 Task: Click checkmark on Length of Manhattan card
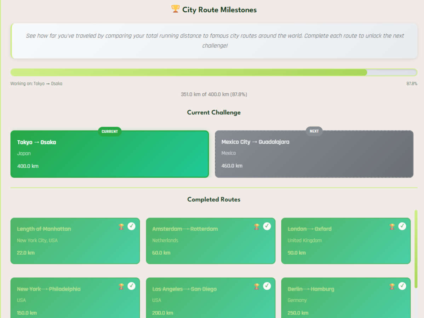pyautogui.click(x=131, y=226)
